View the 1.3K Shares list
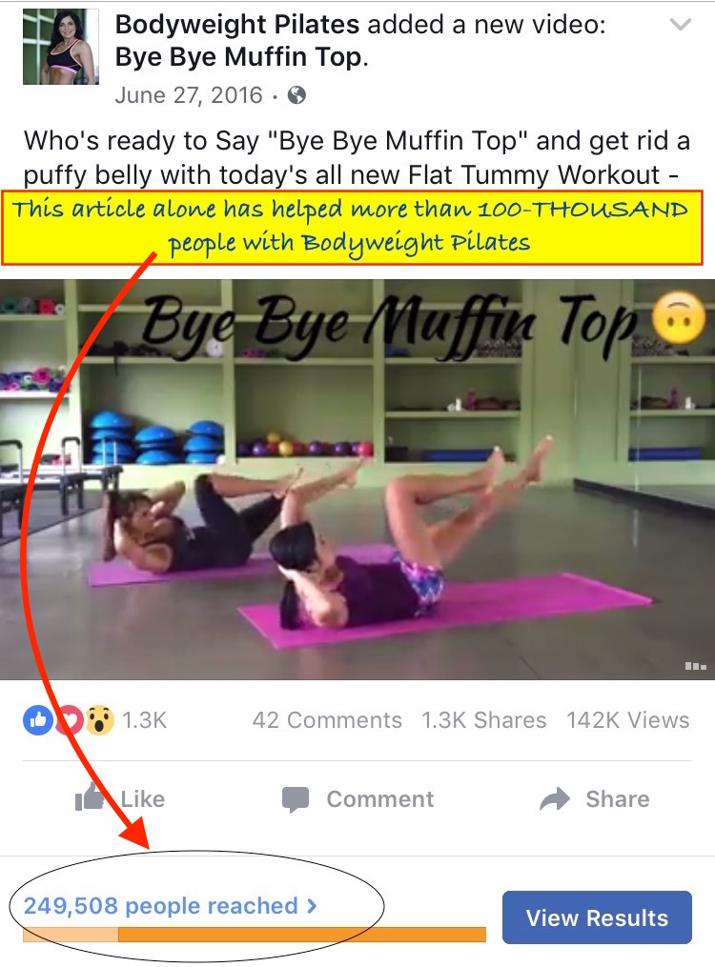 pyautogui.click(x=484, y=720)
